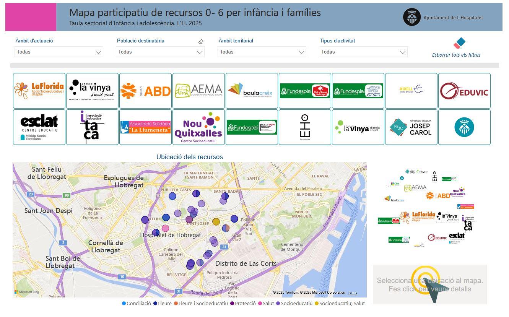The width and height of the screenshot is (509, 317).
Task: Select the black-dotted fundació la vinya tile
Action: (92, 91)
